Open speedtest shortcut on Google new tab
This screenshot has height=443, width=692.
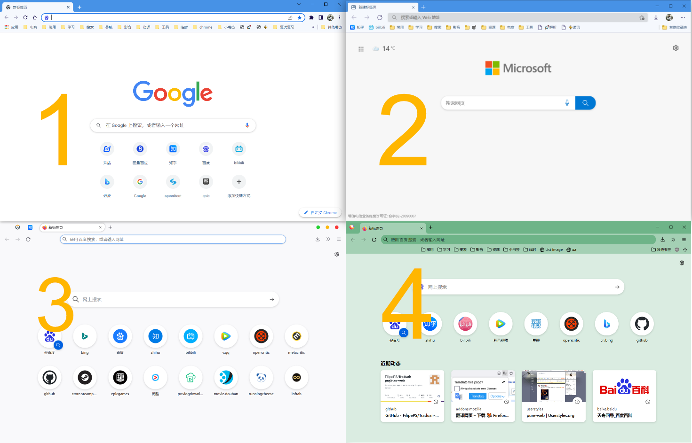(x=173, y=186)
